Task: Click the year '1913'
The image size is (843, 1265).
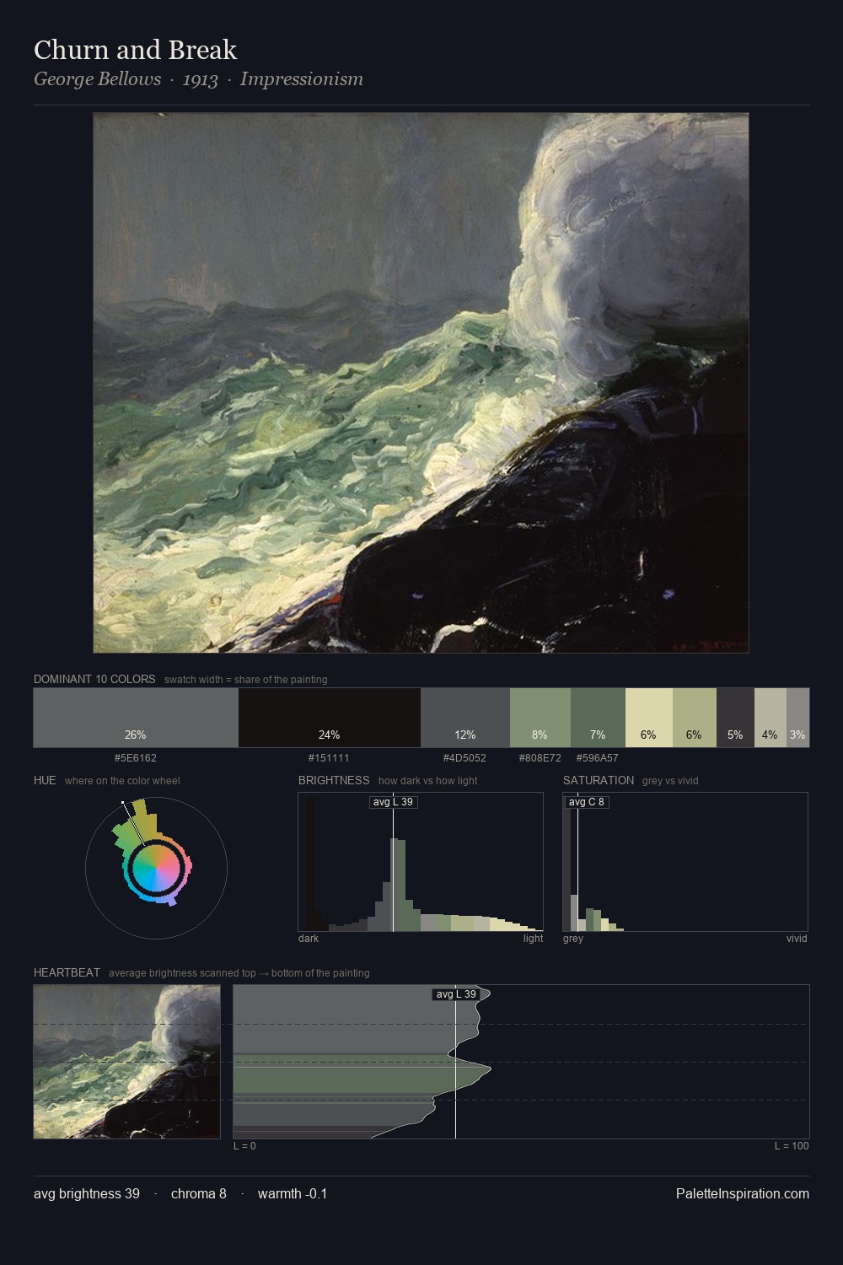Action: [201, 79]
